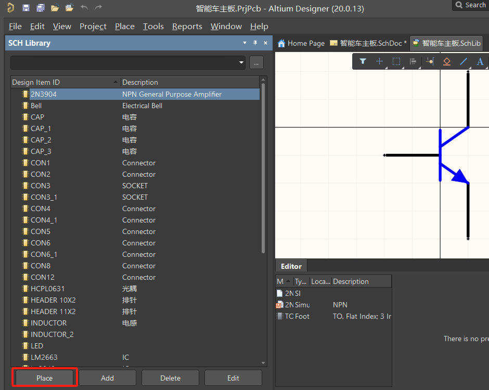Switch to the 智能车主板.SchLib tab
This screenshot has height=390, width=489.
click(446, 43)
